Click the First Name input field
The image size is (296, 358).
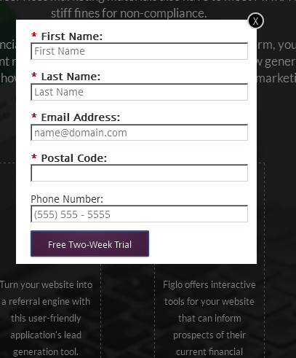pos(139,51)
